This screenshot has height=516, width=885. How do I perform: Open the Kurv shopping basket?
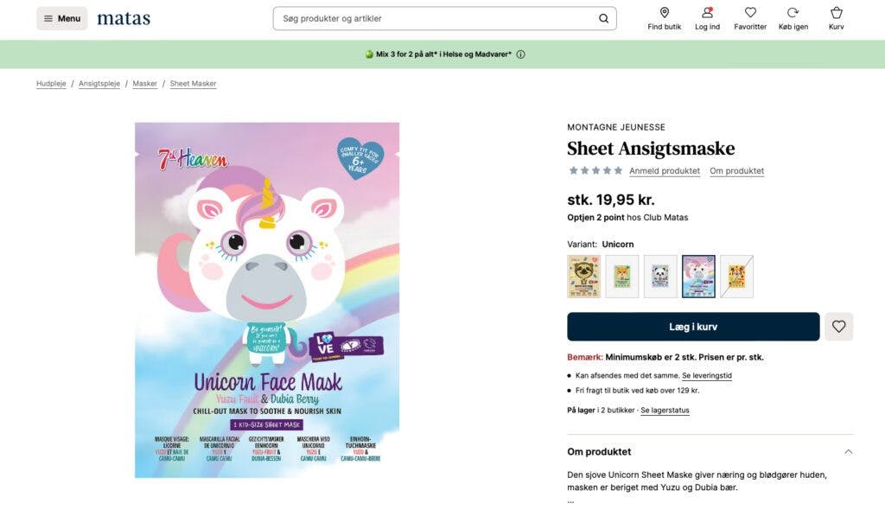[836, 18]
